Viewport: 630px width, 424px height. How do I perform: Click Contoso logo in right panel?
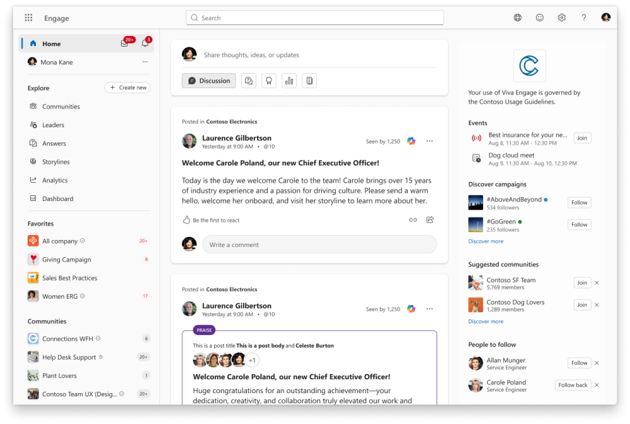coord(530,66)
